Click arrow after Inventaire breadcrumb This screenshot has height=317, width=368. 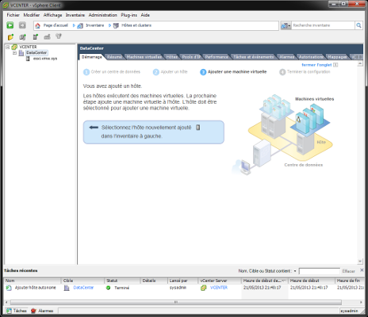[x=109, y=25]
